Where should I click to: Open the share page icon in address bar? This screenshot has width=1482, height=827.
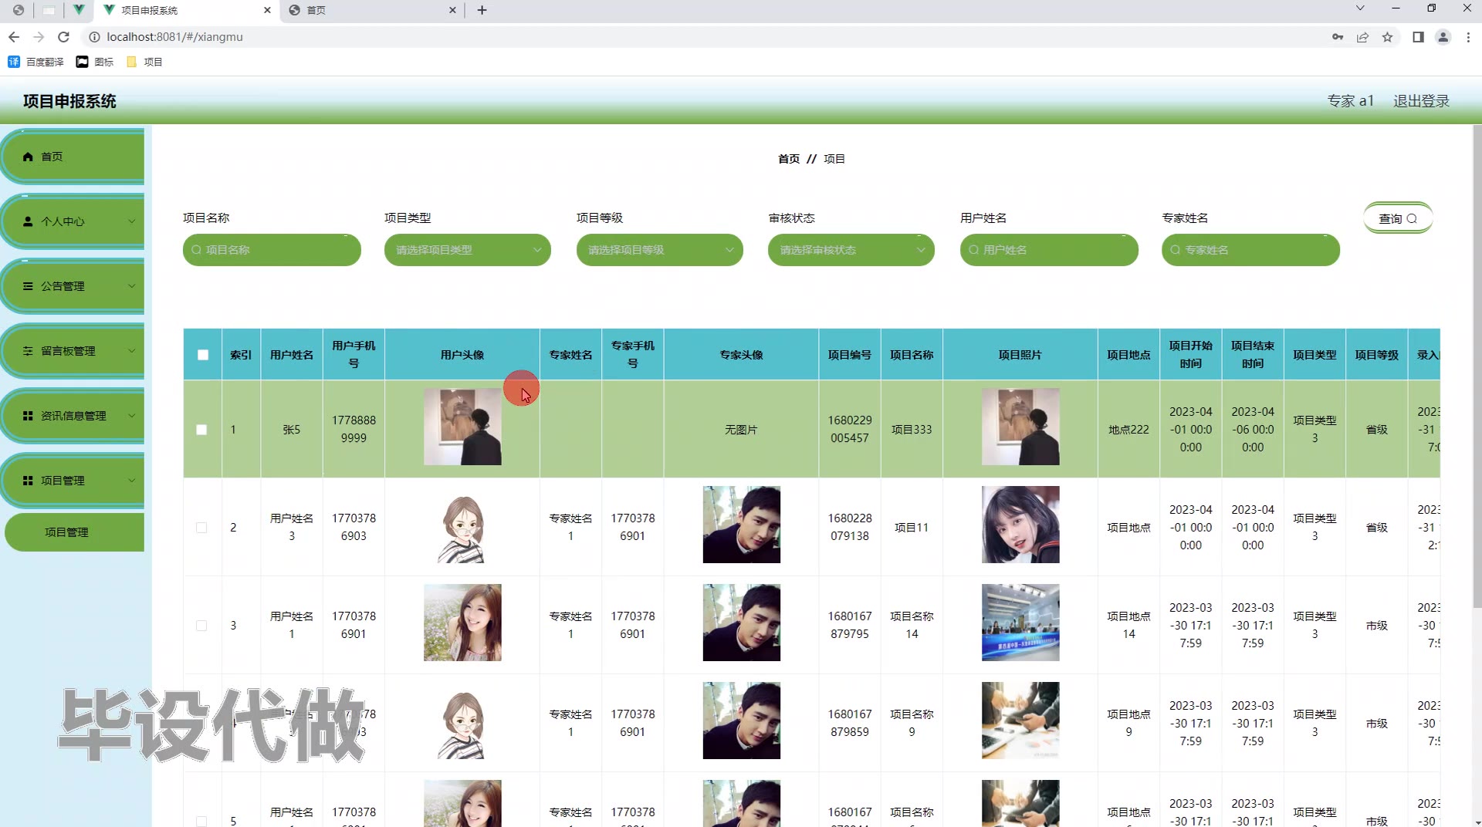1362,37
